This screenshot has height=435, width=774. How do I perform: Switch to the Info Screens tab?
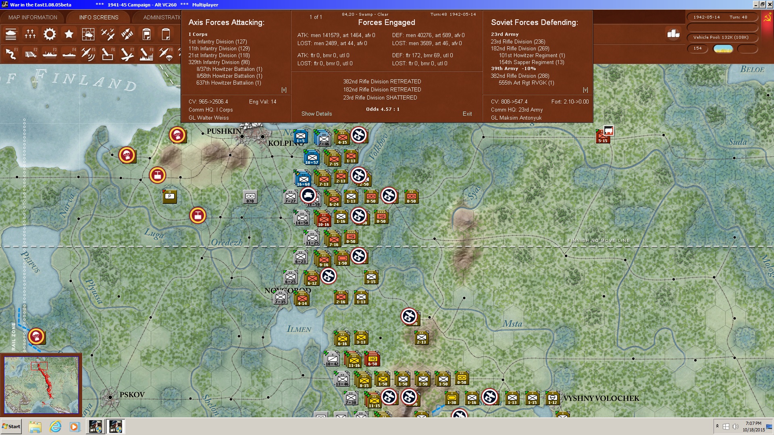[99, 17]
